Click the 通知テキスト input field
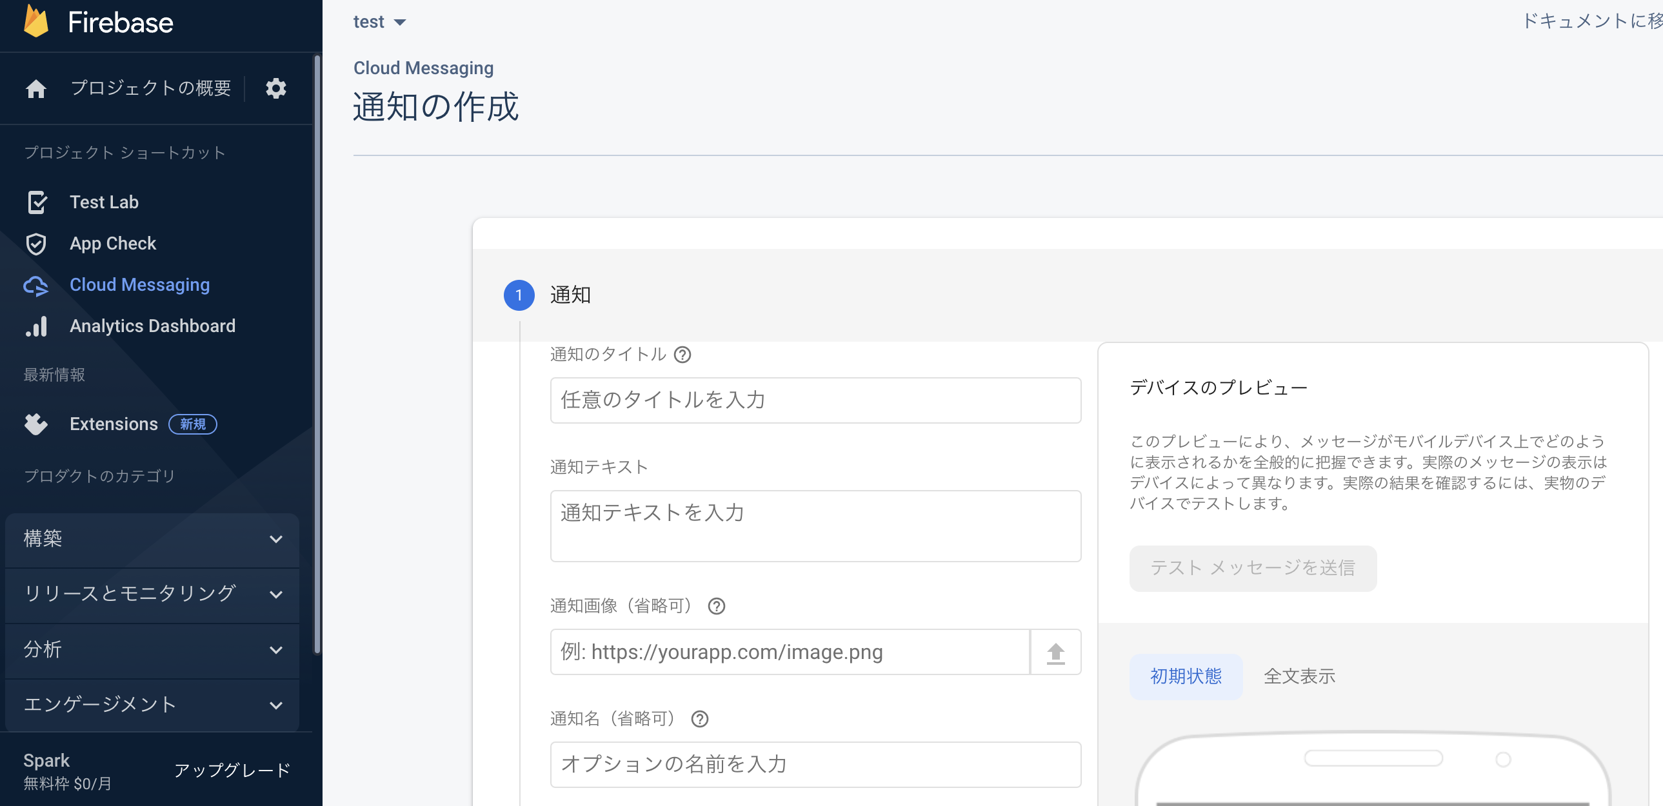Screen dimensions: 1663x806 (x=815, y=526)
